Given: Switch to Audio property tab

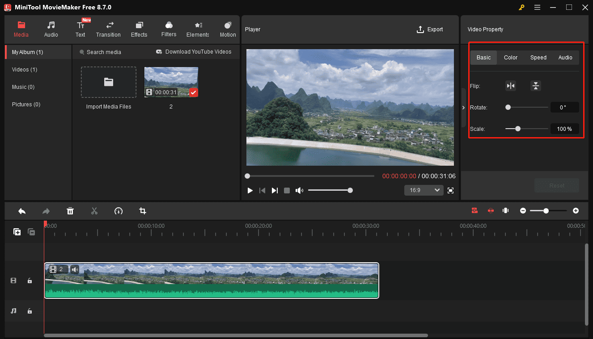Looking at the screenshot, I should point(565,58).
